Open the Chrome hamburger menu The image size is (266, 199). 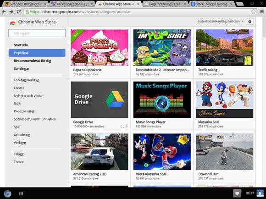click(x=262, y=11)
